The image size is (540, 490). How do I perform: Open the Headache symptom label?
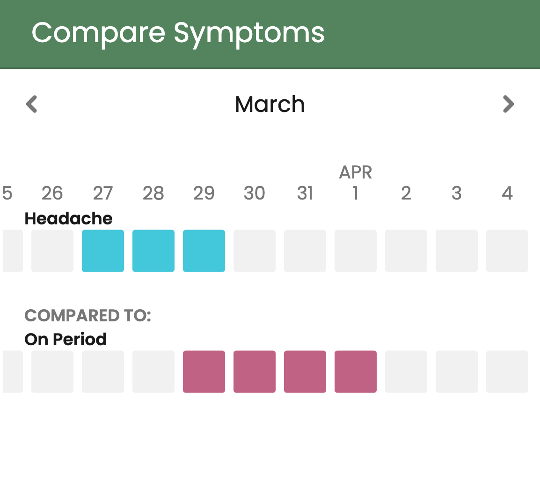coord(68,218)
